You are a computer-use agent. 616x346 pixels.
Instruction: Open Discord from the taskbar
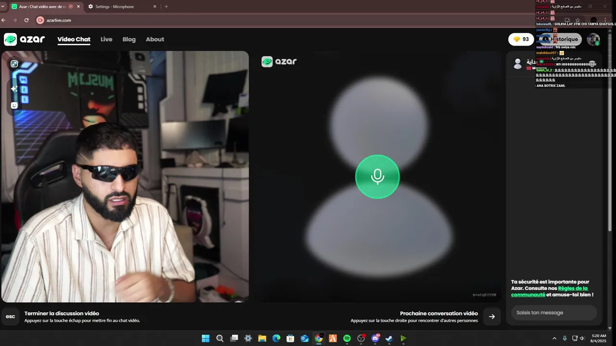click(x=375, y=338)
